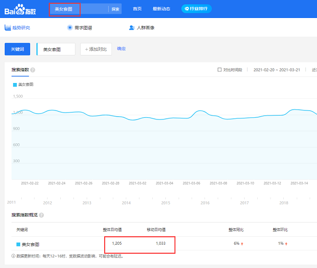This screenshot has width=317, height=268.
Task: Open the 趋势研究 chart icon tab
Action: [x=8, y=27]
